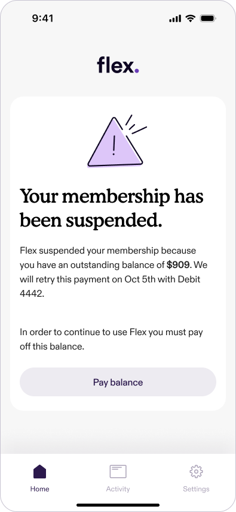Tap the 'Your membership has been suspended' heading
This screenshot has height=512, width=236.
[x=112, y=208]
